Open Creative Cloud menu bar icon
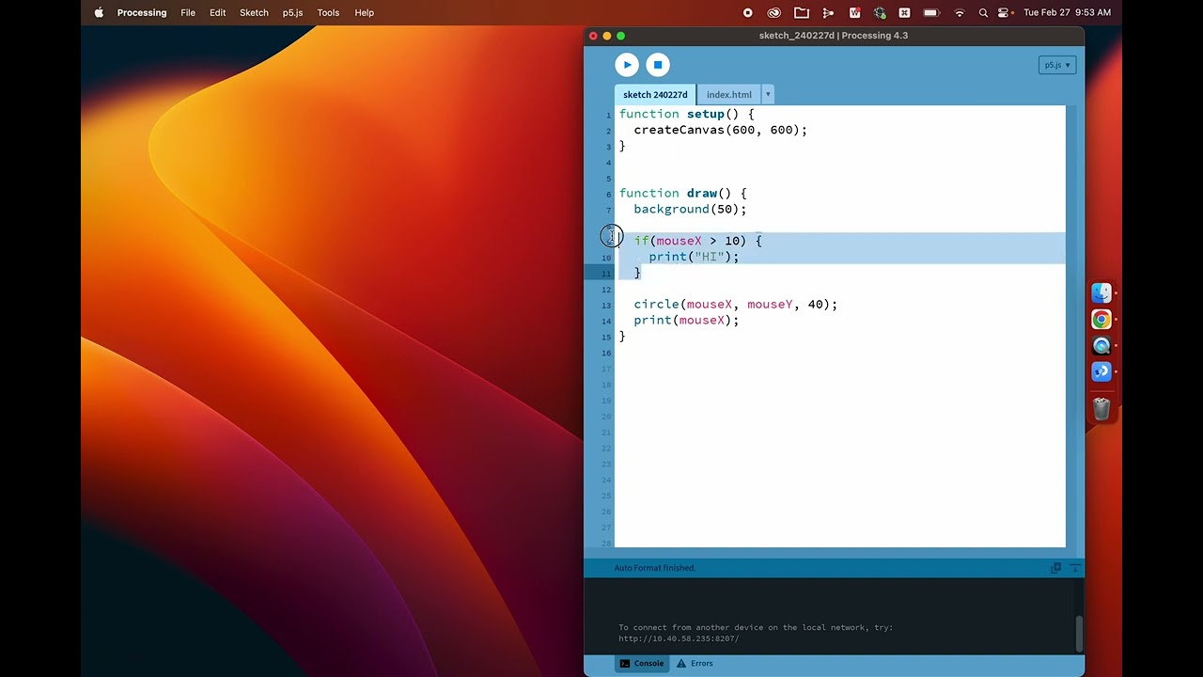Screen dimensions: 1203x677 [x=774, y=12]
